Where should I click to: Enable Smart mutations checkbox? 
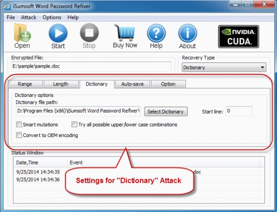click(x=19, y=125)
